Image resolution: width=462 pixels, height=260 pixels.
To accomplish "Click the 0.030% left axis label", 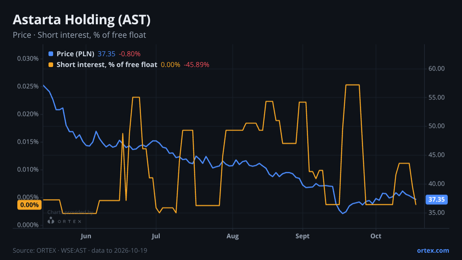I will (x=28, y=59).
